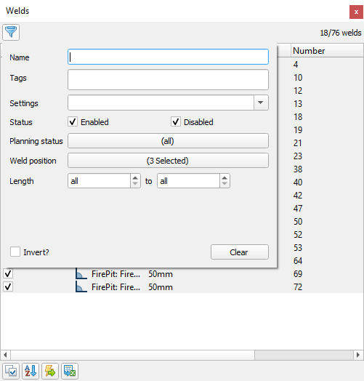Screen dimensions: 364x381
Task: Tick the Invert? checkbox
Action: 15,252
